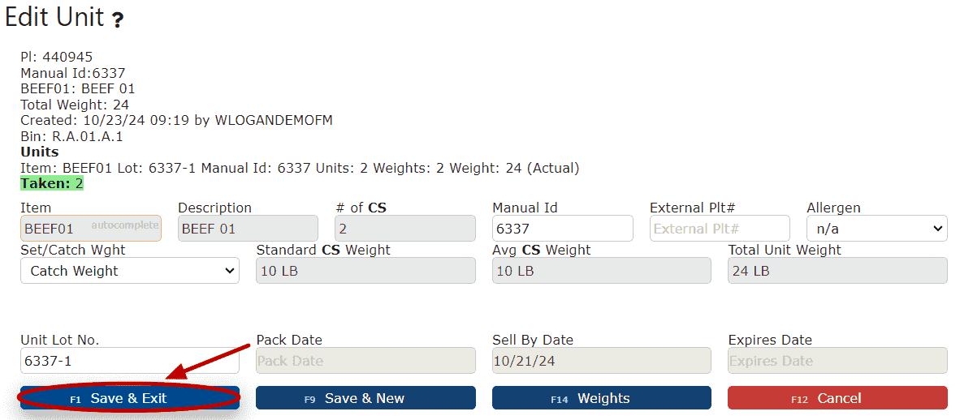Click the Item field BEEF01
This screenshot has width=960, height=420.
pos(91,229)
